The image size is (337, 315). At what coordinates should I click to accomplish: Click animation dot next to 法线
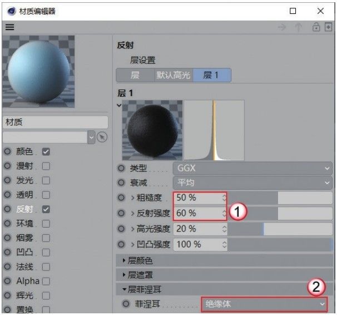(8, 267)
